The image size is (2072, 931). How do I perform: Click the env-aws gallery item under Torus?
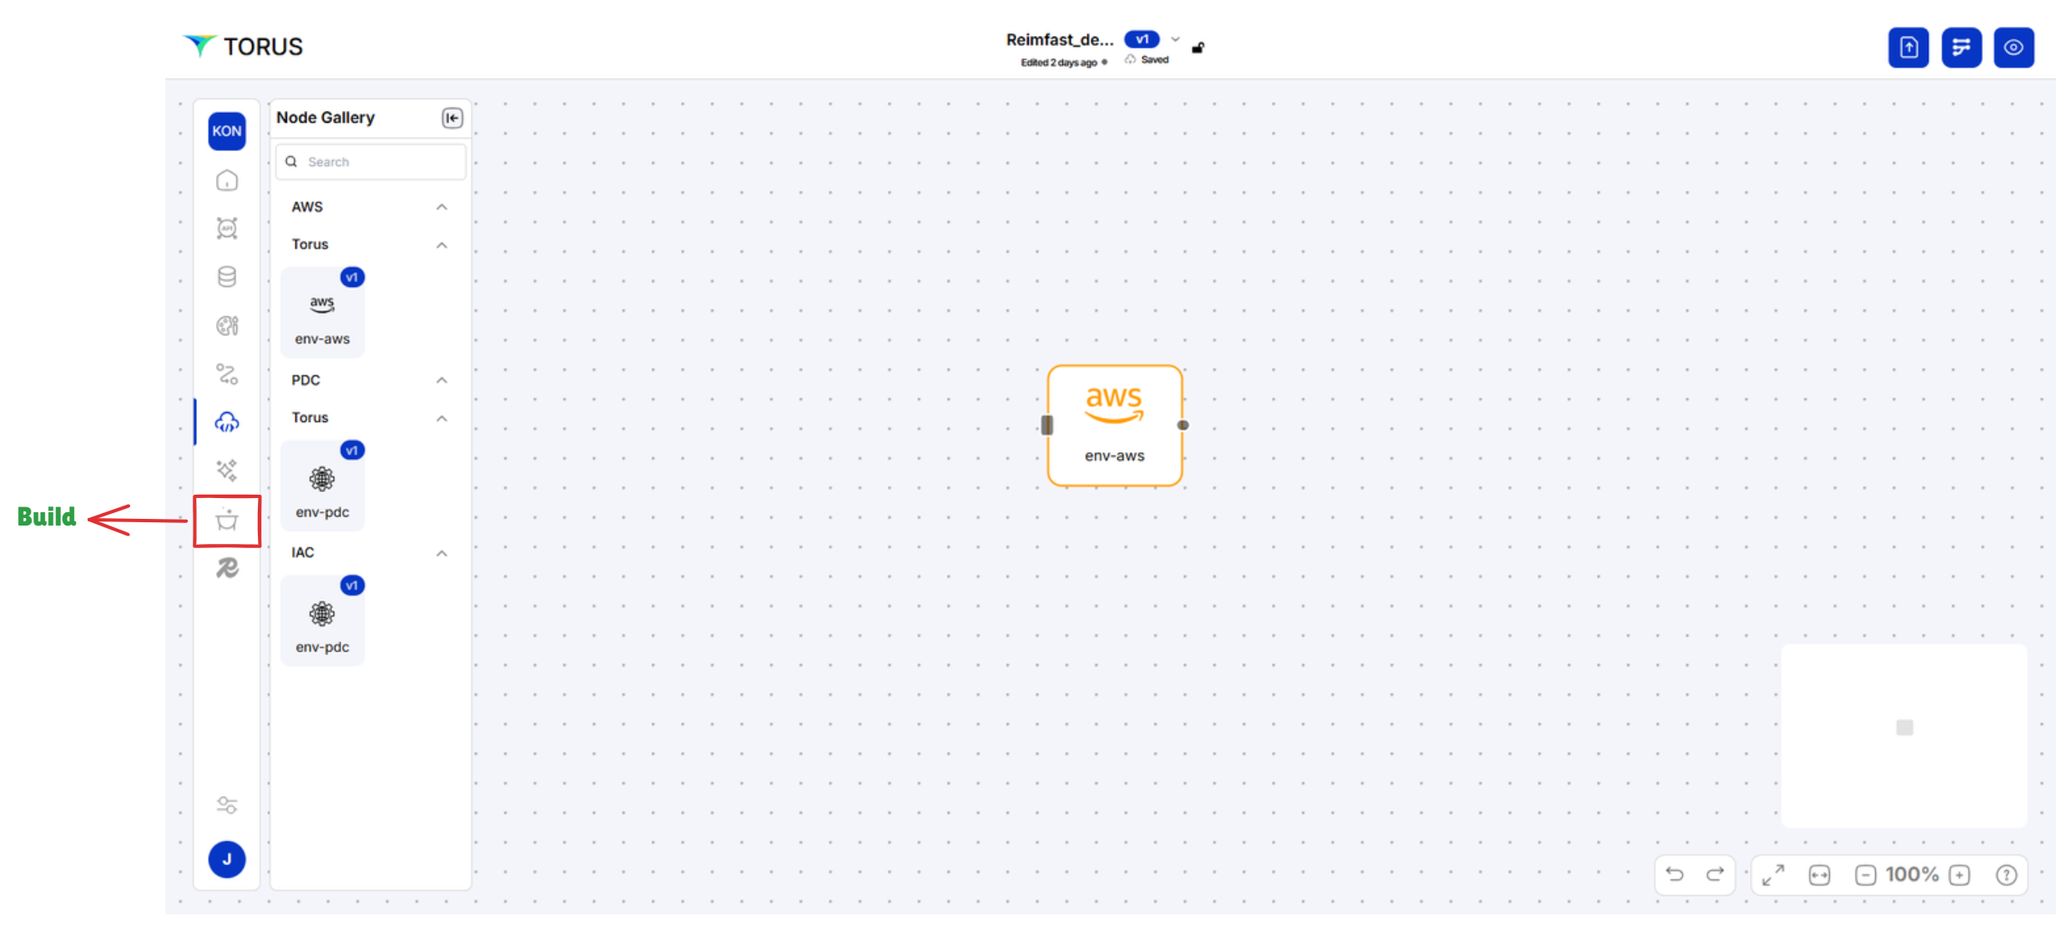(x=322, y=314)
